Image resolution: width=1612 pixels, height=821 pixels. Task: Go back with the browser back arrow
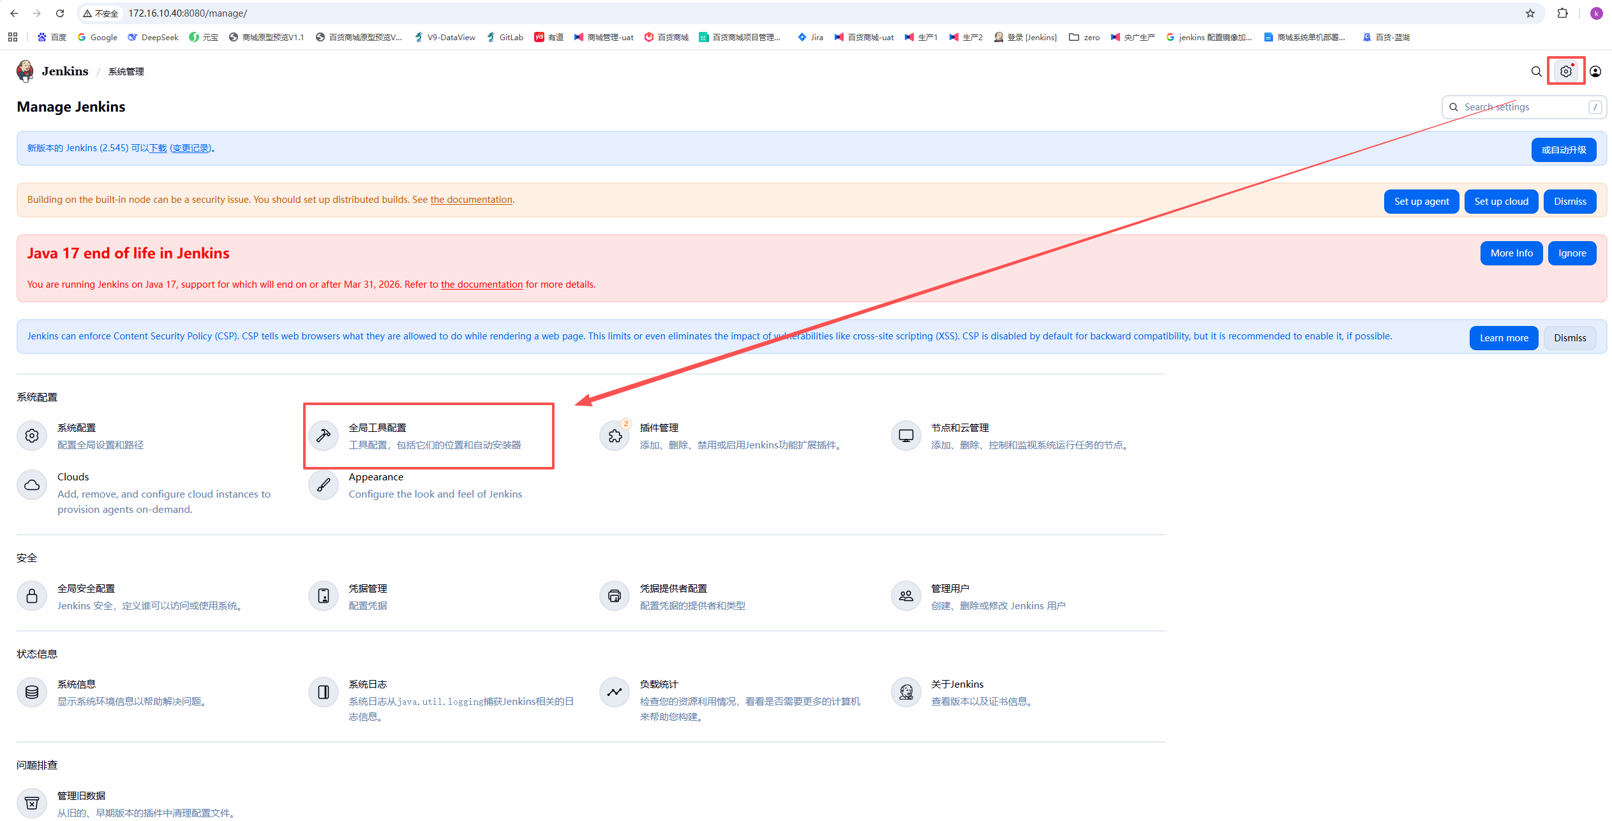pos(14,13)
